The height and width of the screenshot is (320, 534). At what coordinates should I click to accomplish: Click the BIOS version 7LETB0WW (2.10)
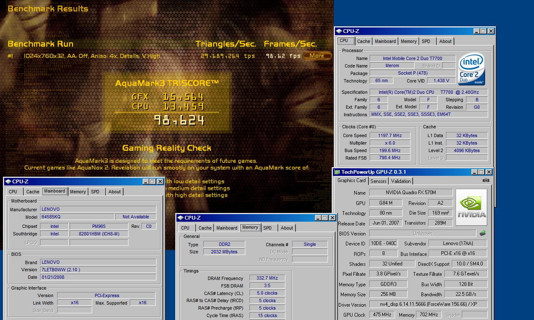[98, 270]
